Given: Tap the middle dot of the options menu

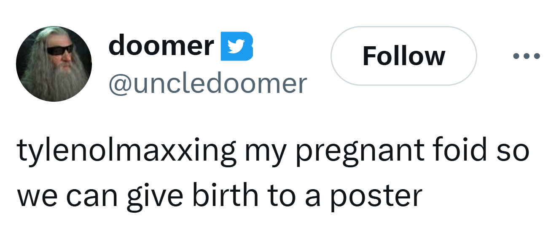Looking at the screenshot, I should 526,56.
